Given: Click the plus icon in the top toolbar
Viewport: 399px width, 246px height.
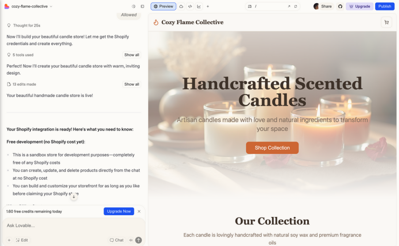Looking at the screenshot, I should [x=208, y=6].
